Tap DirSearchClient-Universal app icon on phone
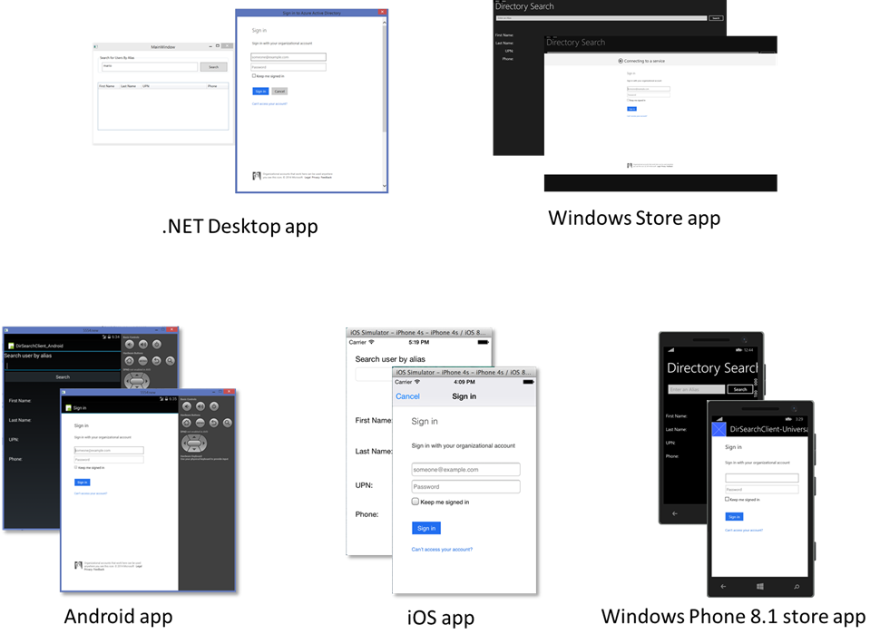 (x=719, y=429)
